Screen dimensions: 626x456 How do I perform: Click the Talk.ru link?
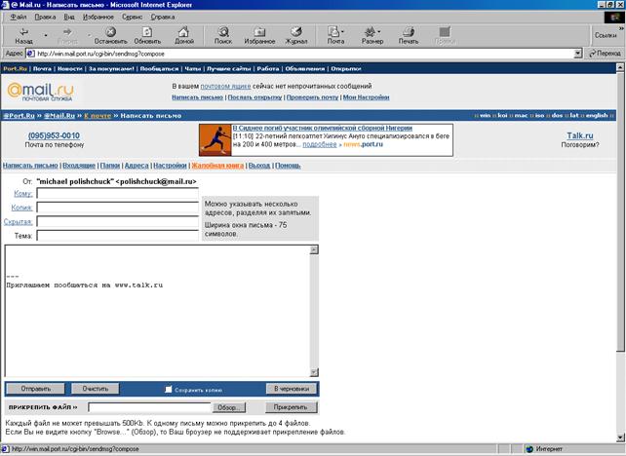click(x=580, y=135)
